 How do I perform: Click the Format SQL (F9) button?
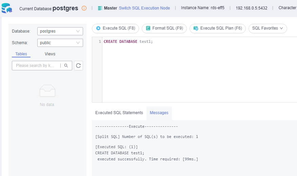coord(164,28)
